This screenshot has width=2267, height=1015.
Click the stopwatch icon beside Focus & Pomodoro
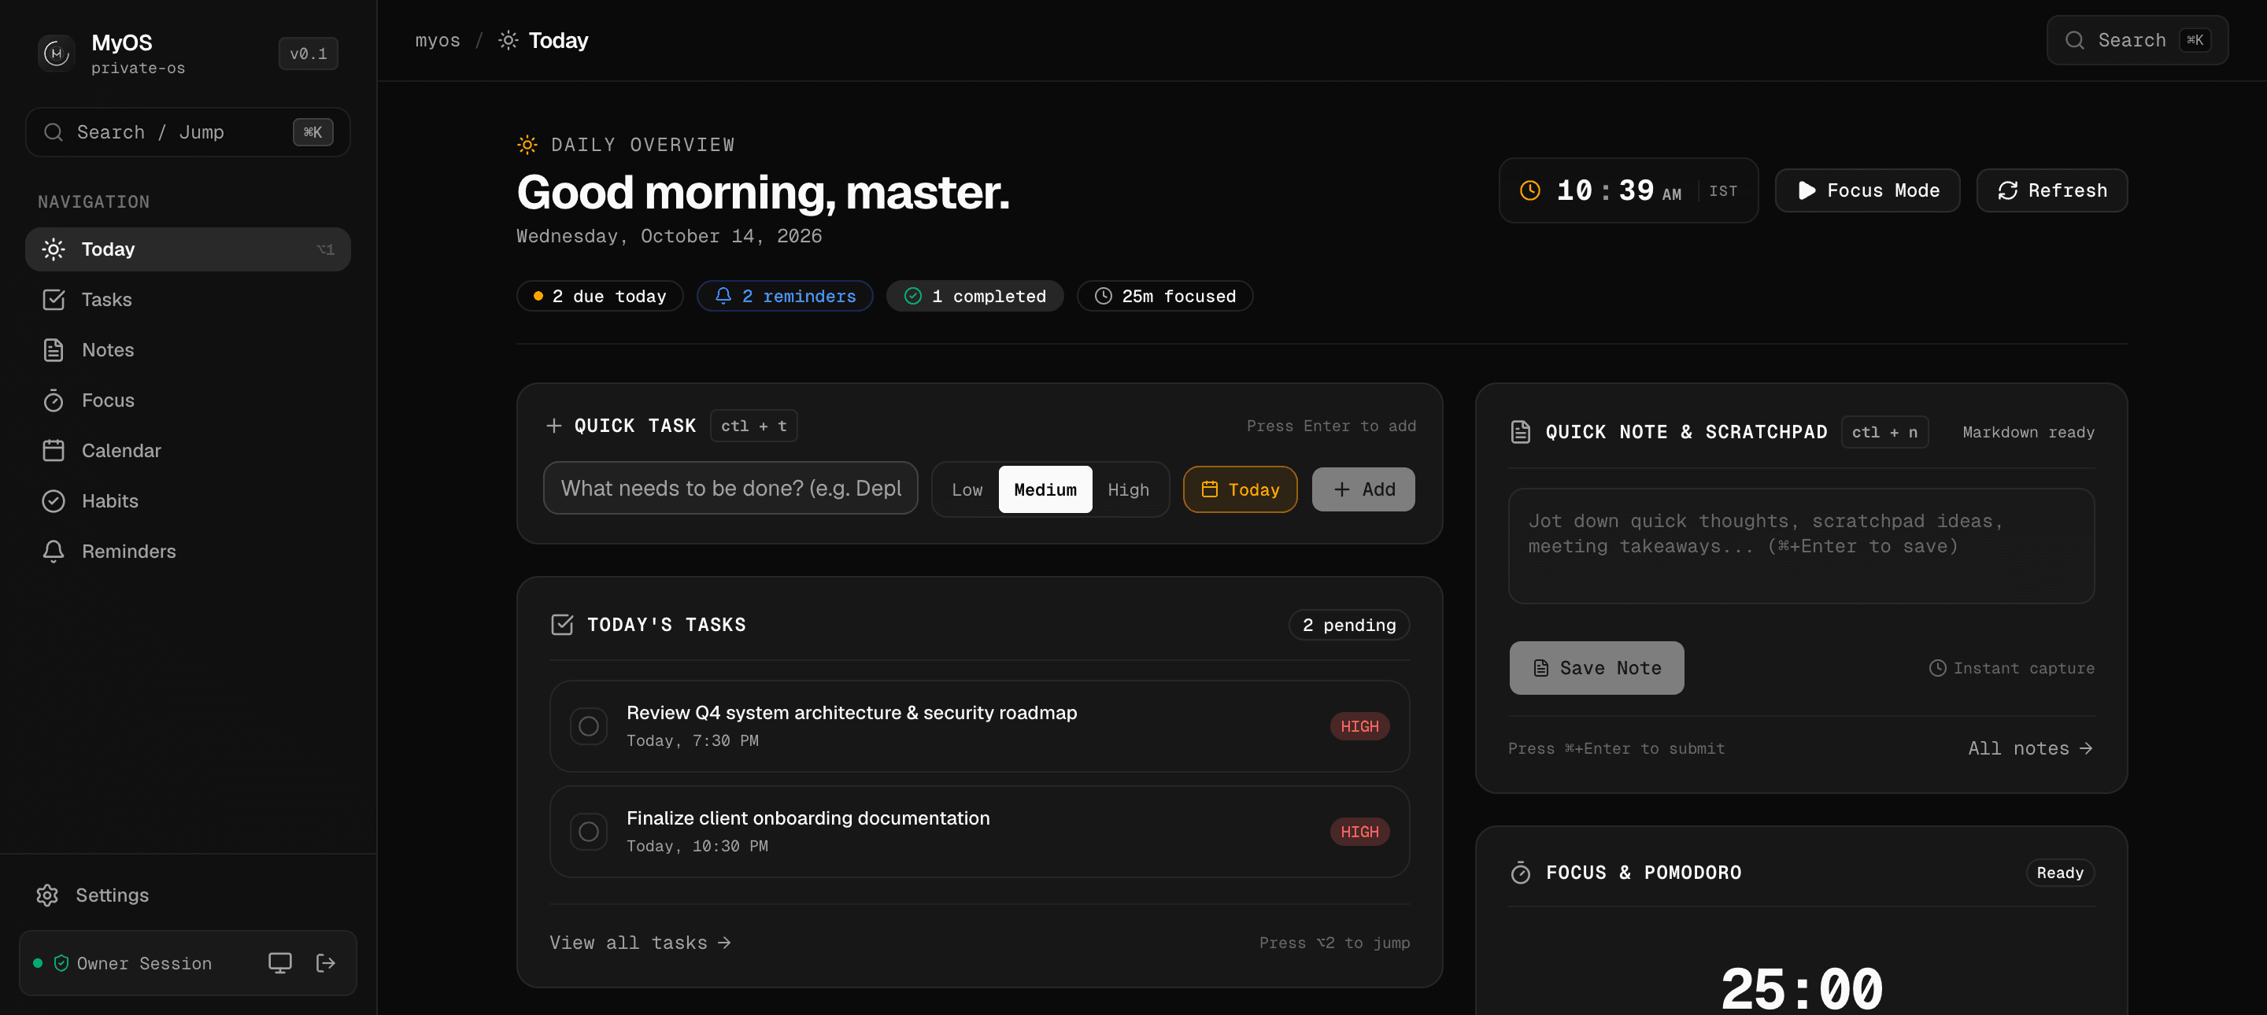(x=1521, y=873)
